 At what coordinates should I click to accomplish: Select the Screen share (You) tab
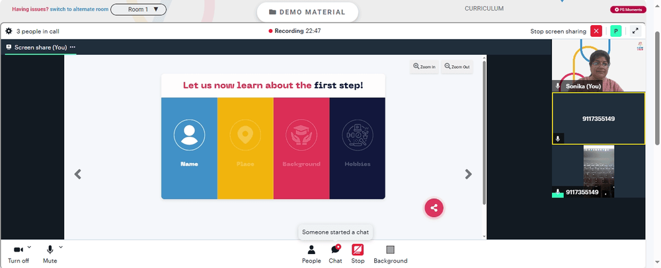tap(40, 47)
